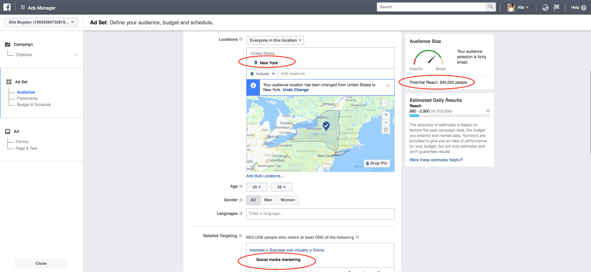Click the Interests breadcrumb link
Image resolution: width=591 pixels, height=272 pixels.
coord(257,250)
